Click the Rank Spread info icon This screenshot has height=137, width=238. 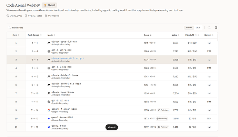coord(41,35)
